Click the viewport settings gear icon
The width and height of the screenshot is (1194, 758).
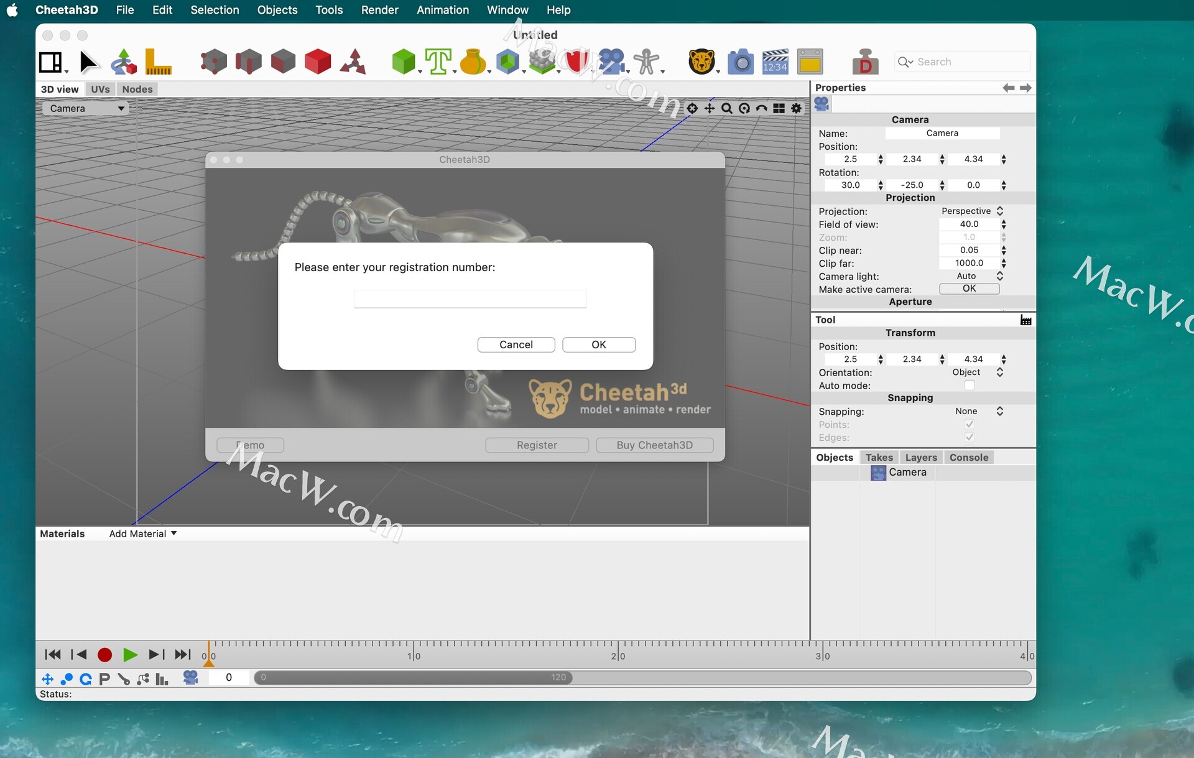(x=796, y=109)
